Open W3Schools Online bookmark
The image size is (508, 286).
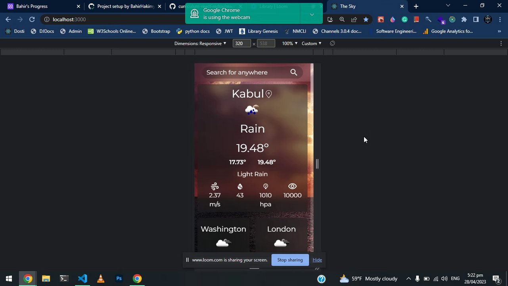(112, 31)
